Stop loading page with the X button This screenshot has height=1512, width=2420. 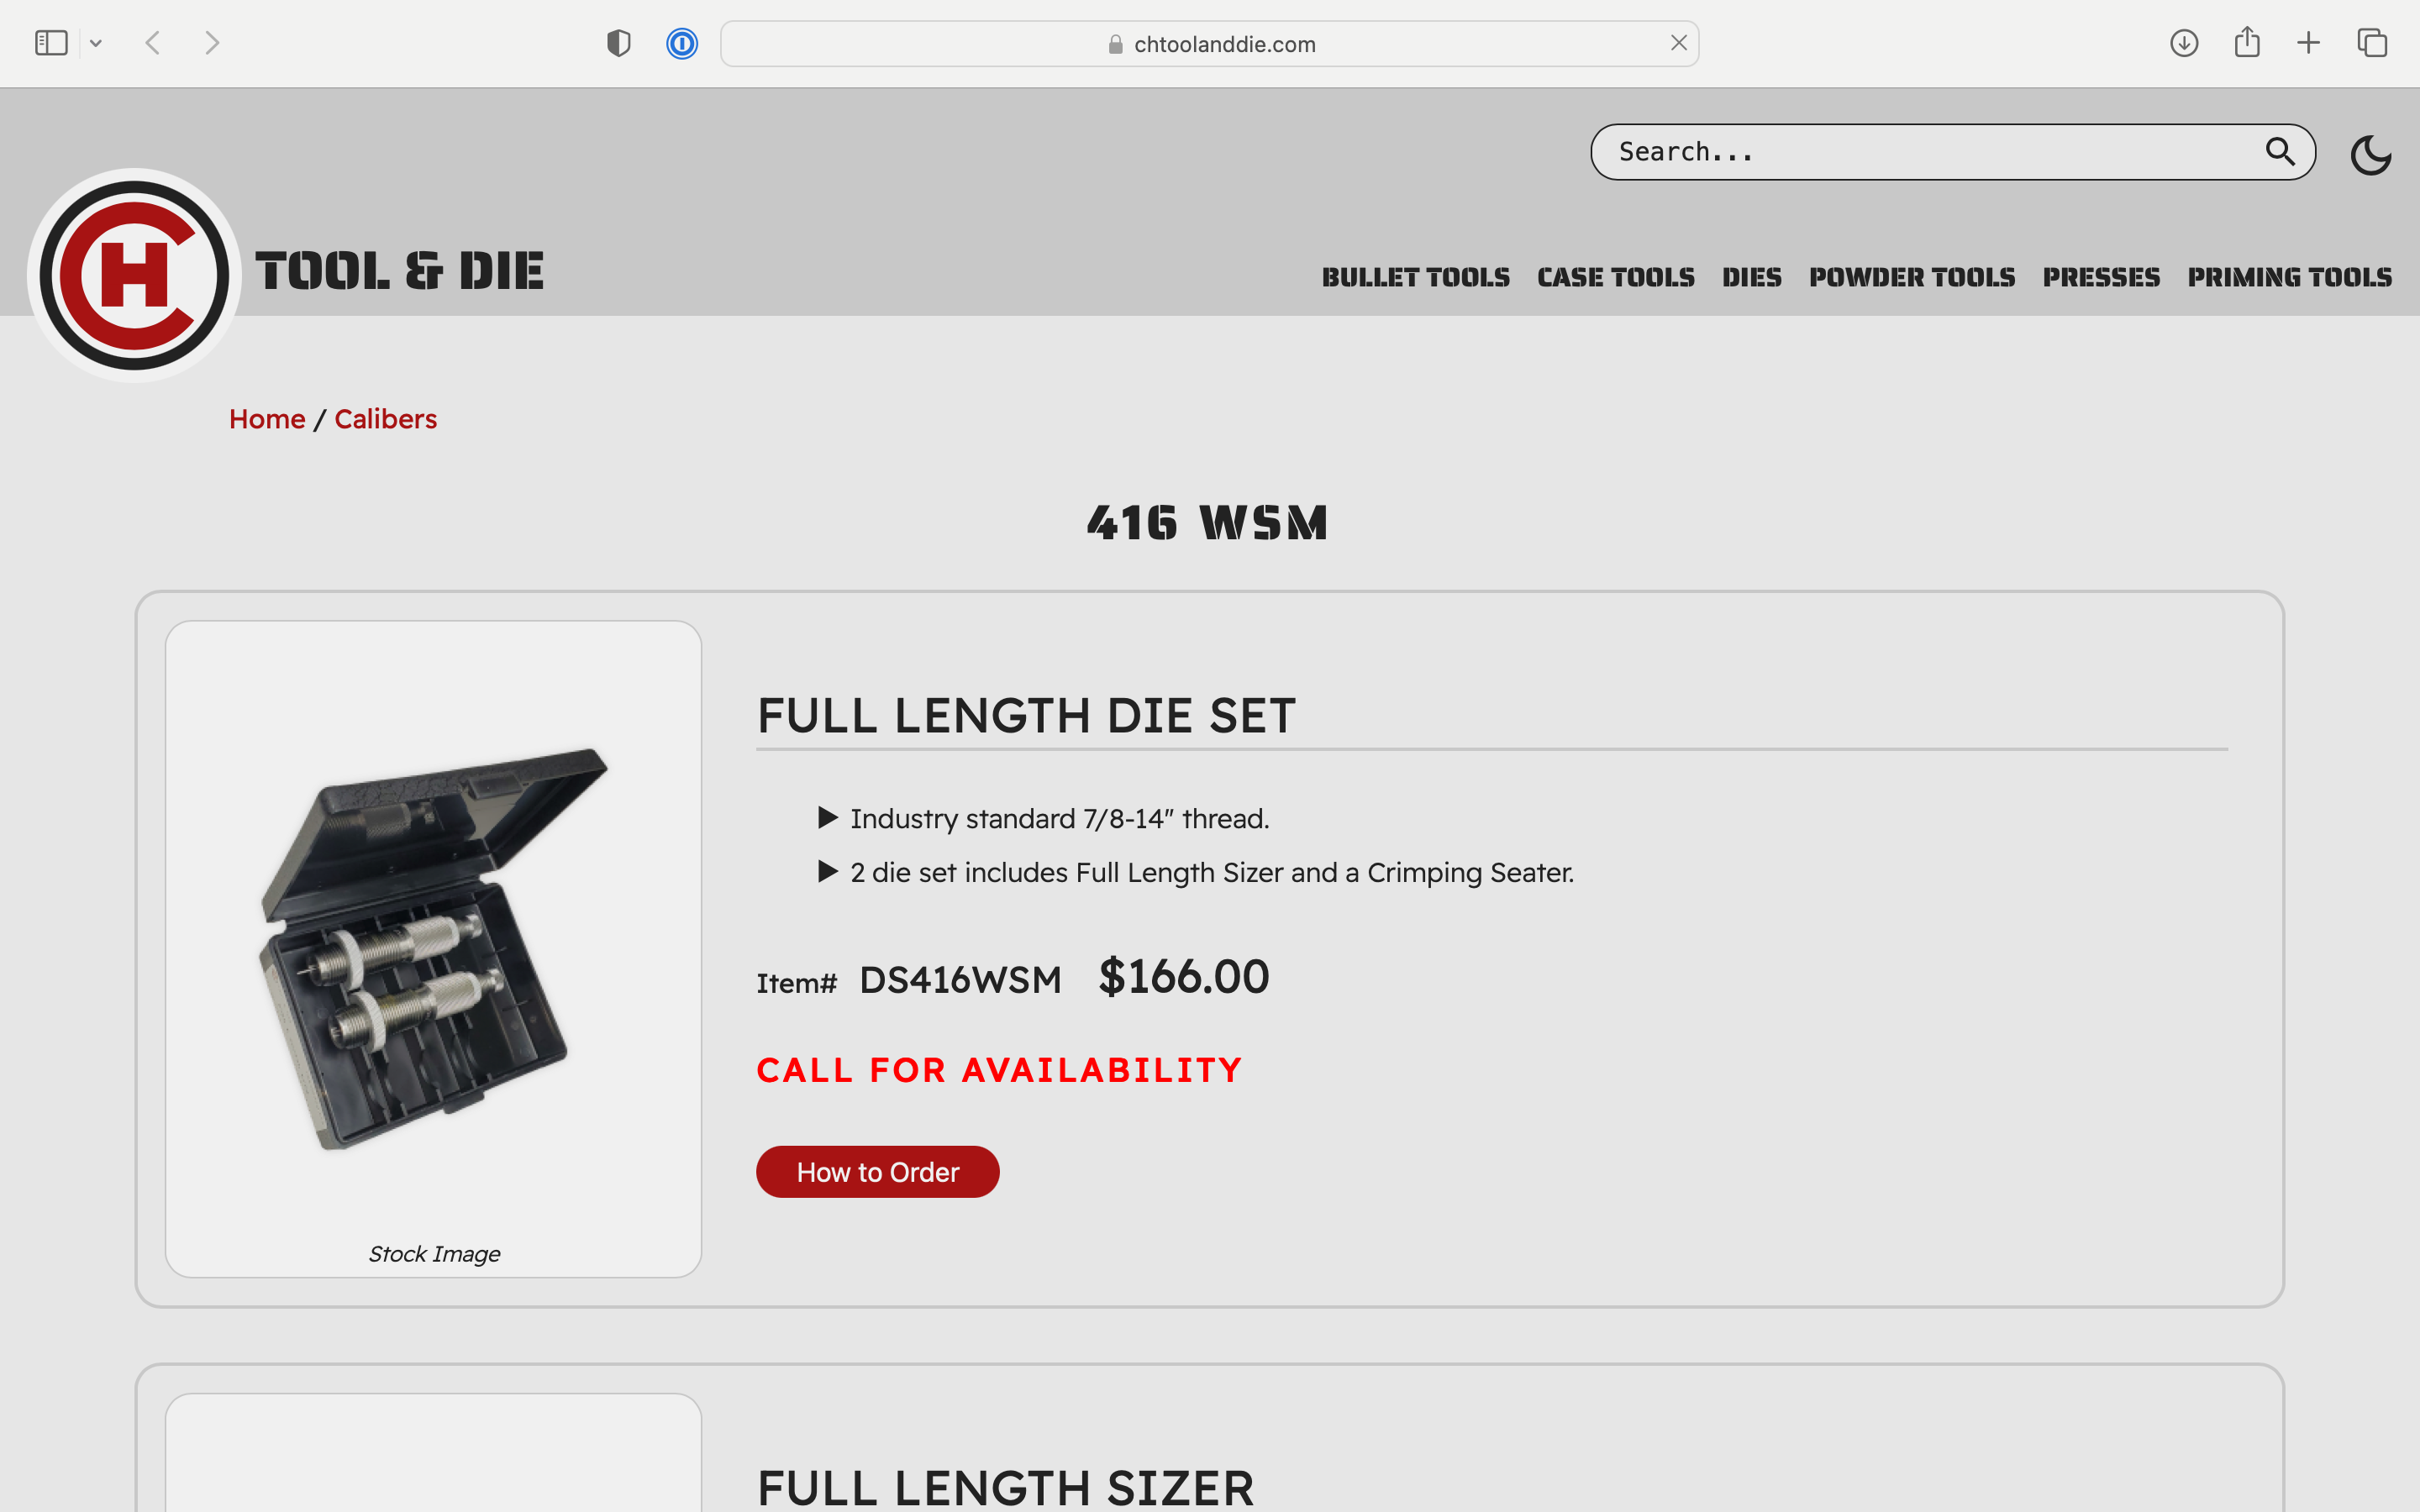click(x=1678, y=43)
